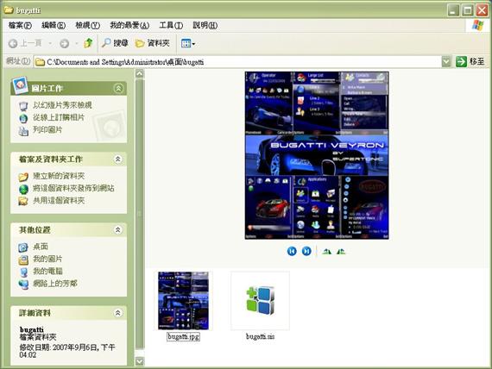The width and height of the screenshot is (492, 369).
Task: Collapse the 圖片工作 panel
Action: click(x=118, y=89)
